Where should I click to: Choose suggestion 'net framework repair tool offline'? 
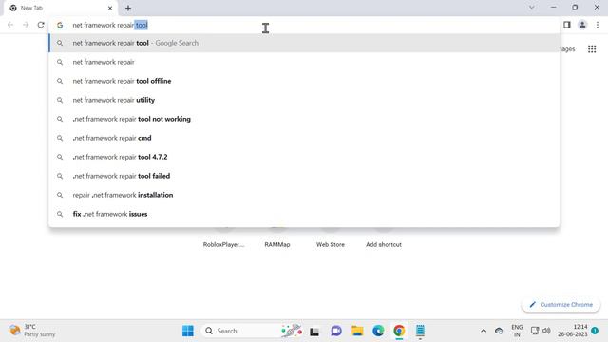click(304, 81)
